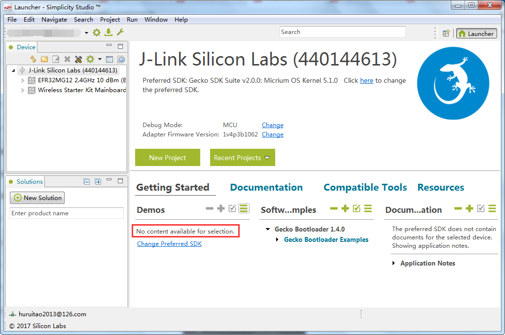Toggle list view in Software Examples section
This screenshot has width=505, height=335.
click(x=368, y=208)
